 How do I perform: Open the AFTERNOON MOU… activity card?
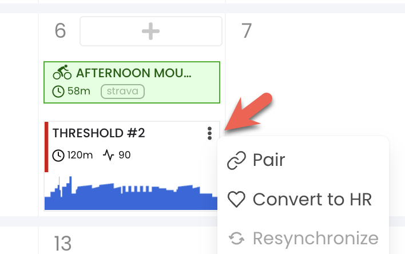[132, 82]
